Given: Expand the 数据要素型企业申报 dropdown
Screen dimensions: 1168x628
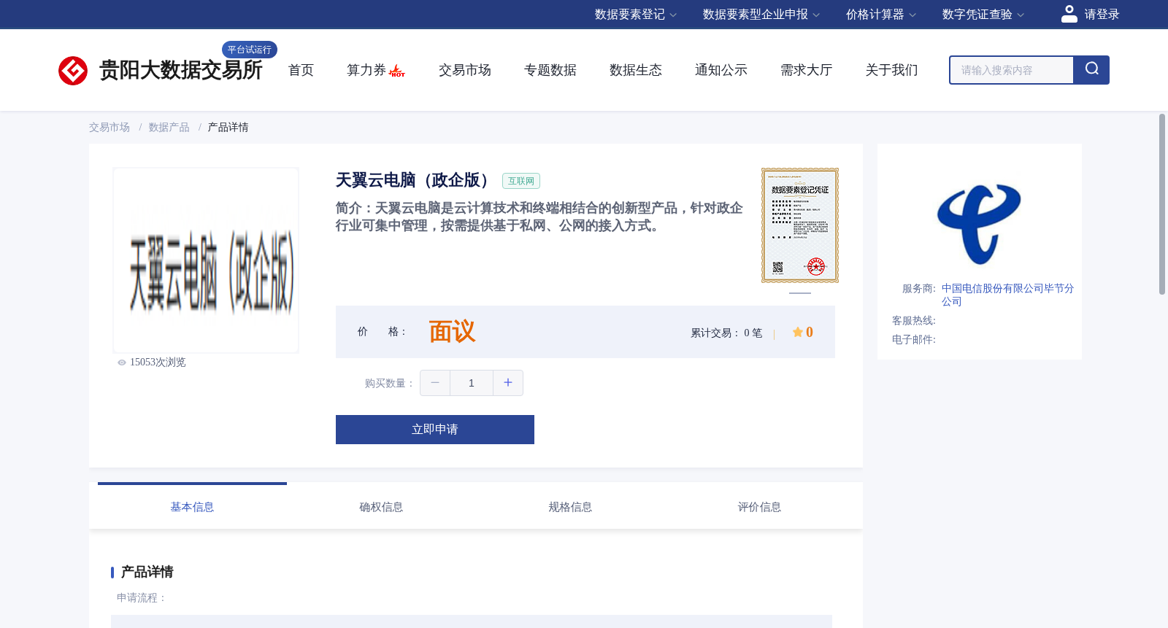Looking at the screenshot, I should pos(761,15).
